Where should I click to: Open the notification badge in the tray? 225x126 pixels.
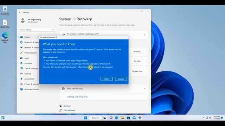[222, 118]
